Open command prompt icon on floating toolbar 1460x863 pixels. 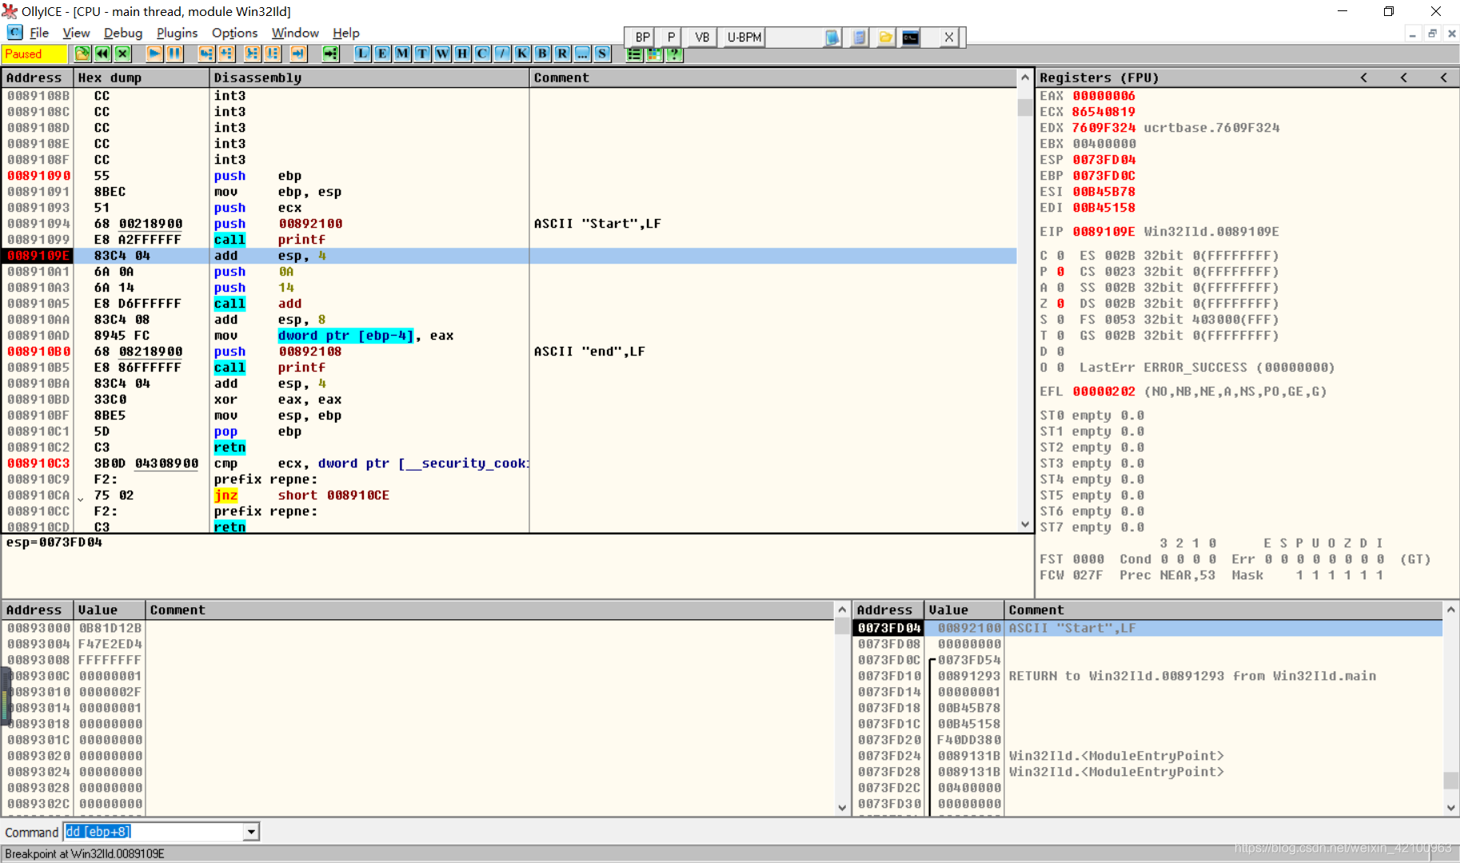tap(911, 37)
